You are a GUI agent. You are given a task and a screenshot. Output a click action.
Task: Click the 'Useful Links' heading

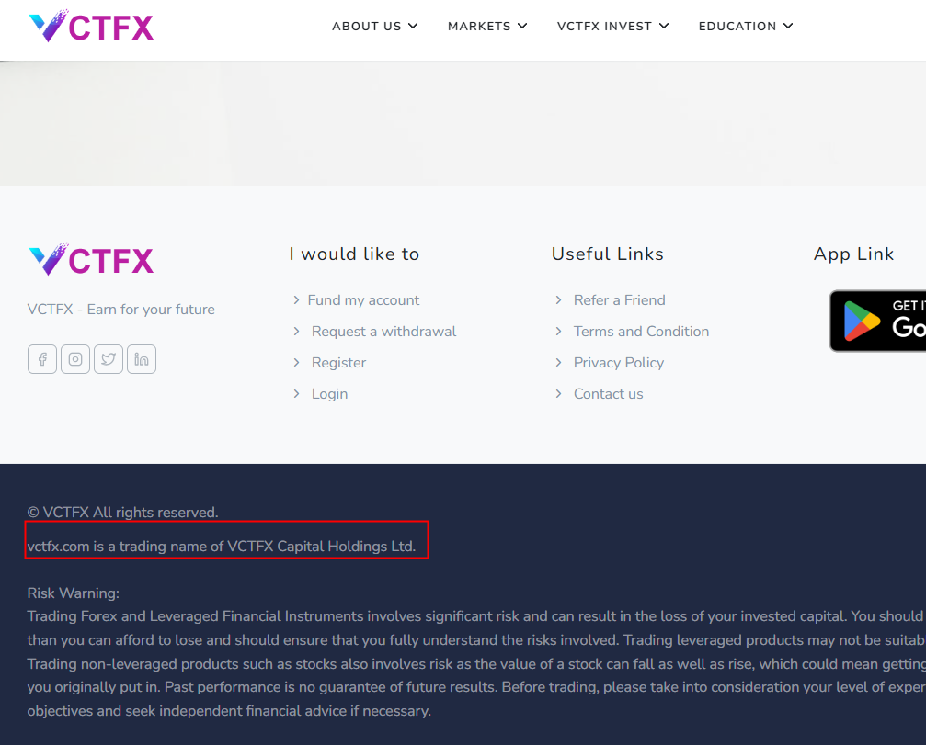coord(608,254)
